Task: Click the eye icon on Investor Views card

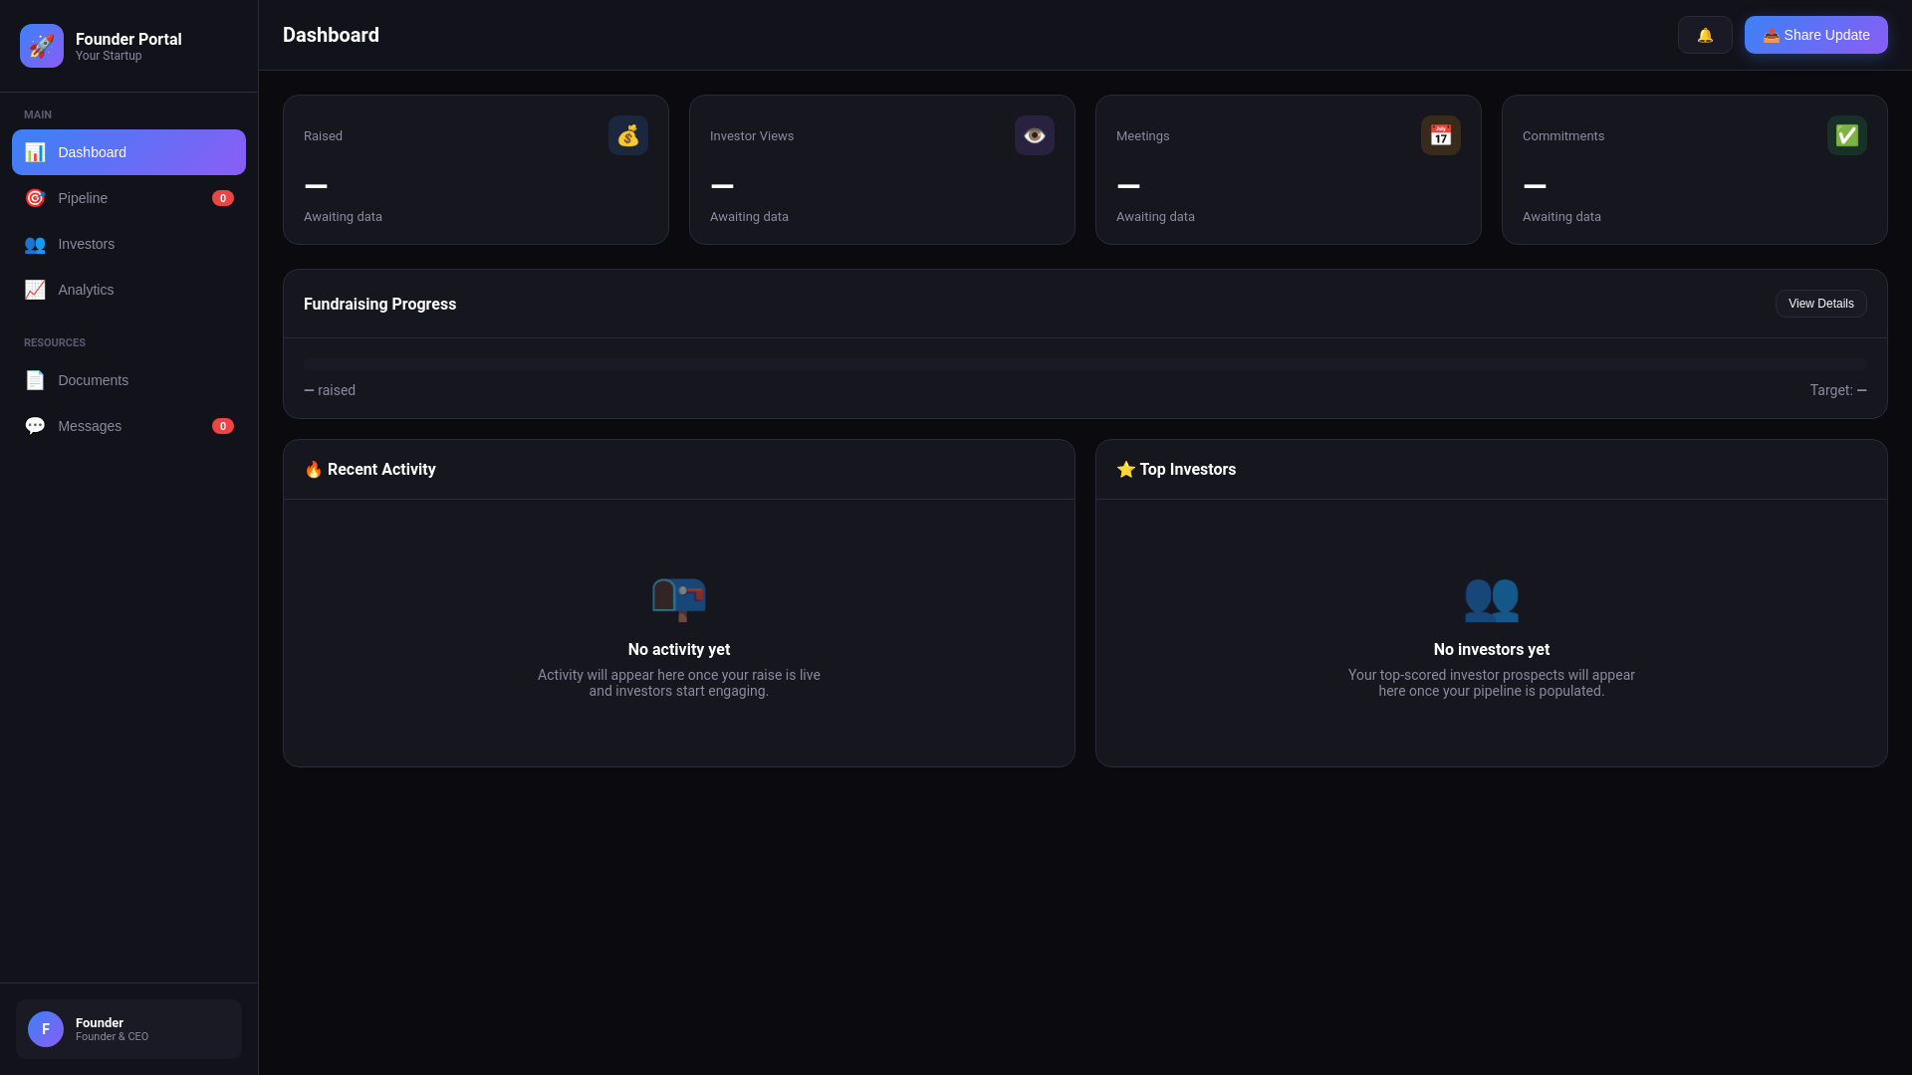Action: point(1035,135)
